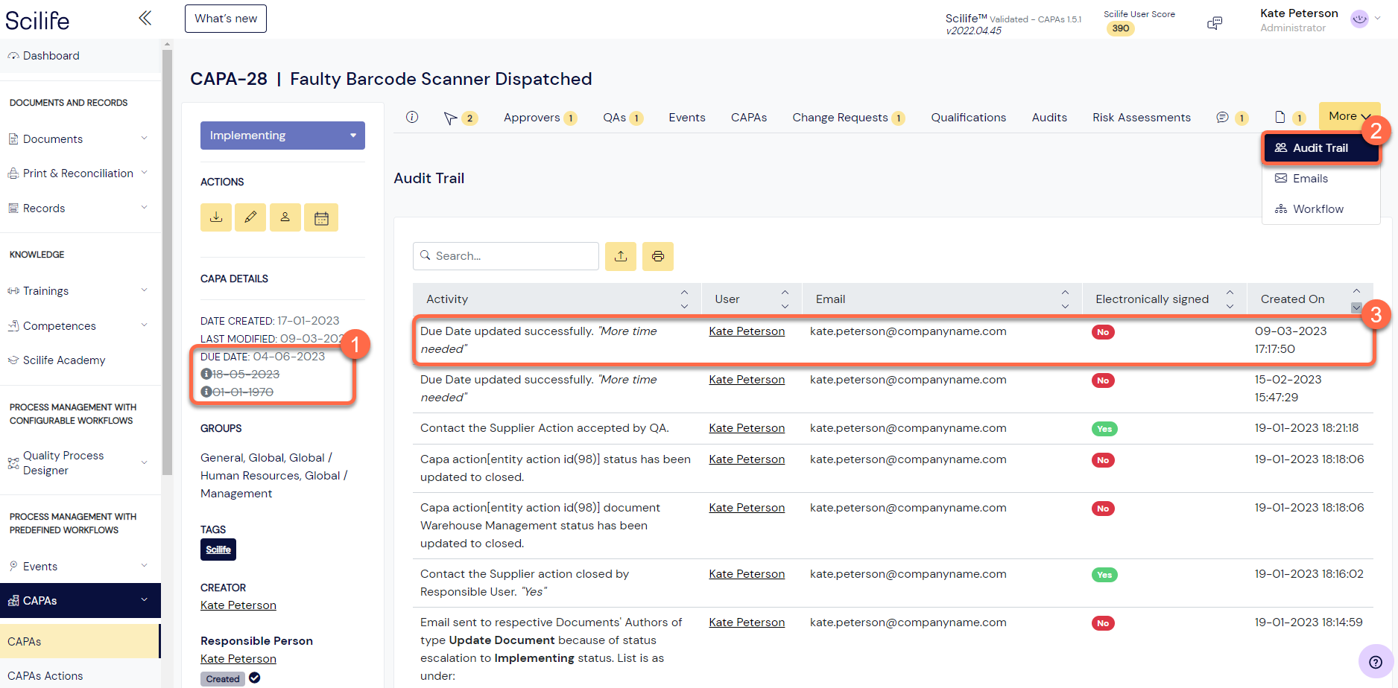1398x688 pixels.
Task: Select Workflow from the More menu
Action: pyautogui.click(x=1318, y=209)
